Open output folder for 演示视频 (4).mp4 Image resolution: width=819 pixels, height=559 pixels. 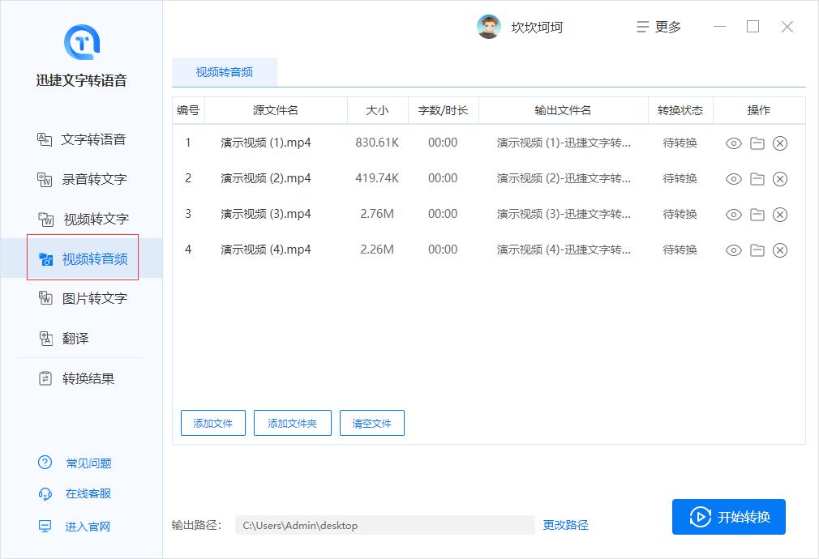pos(757,250)
